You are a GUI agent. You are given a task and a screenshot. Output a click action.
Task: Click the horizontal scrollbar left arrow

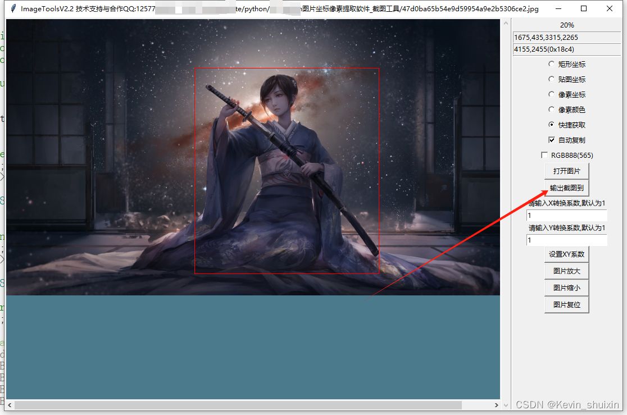pyautogui.click(x=10, y=405)
